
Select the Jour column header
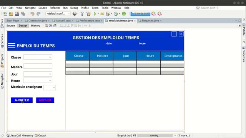pyautogui.click(x=125, y=56)
